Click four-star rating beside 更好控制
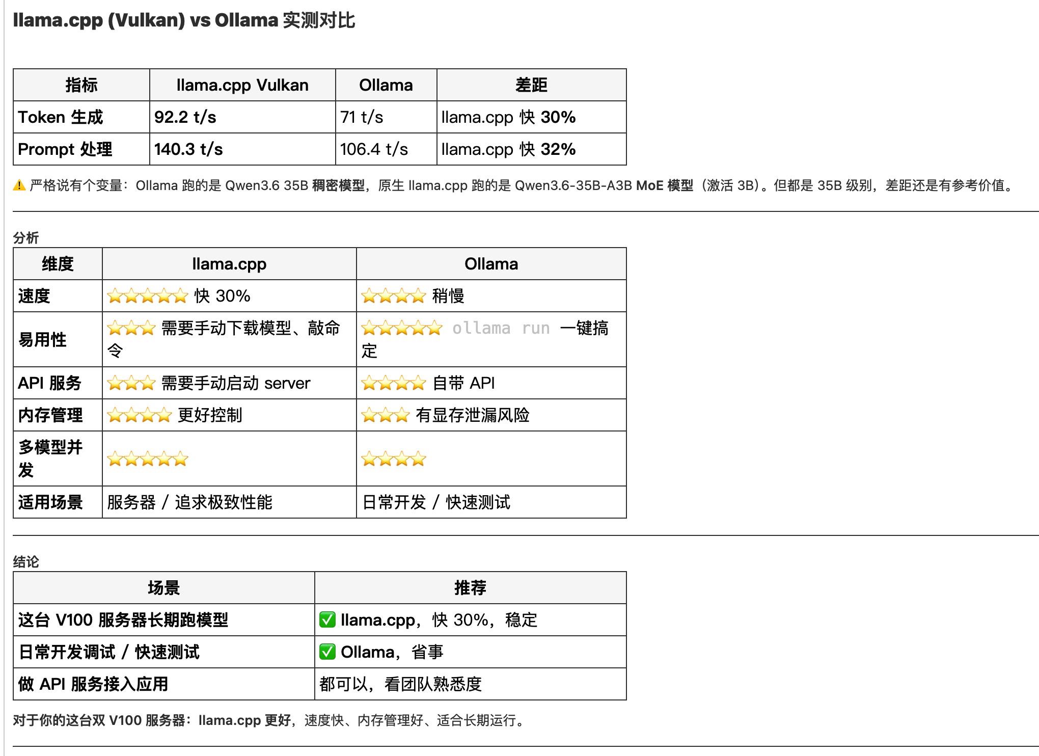Viewport: 1039px width, 756px height. point(140,415)
